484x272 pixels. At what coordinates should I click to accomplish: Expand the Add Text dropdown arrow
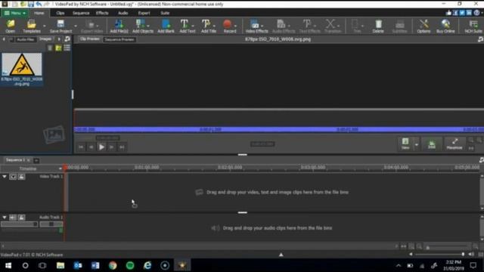pos(193,26)
